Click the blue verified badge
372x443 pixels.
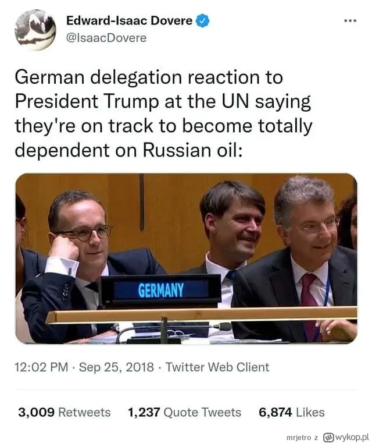pos(202,21)
